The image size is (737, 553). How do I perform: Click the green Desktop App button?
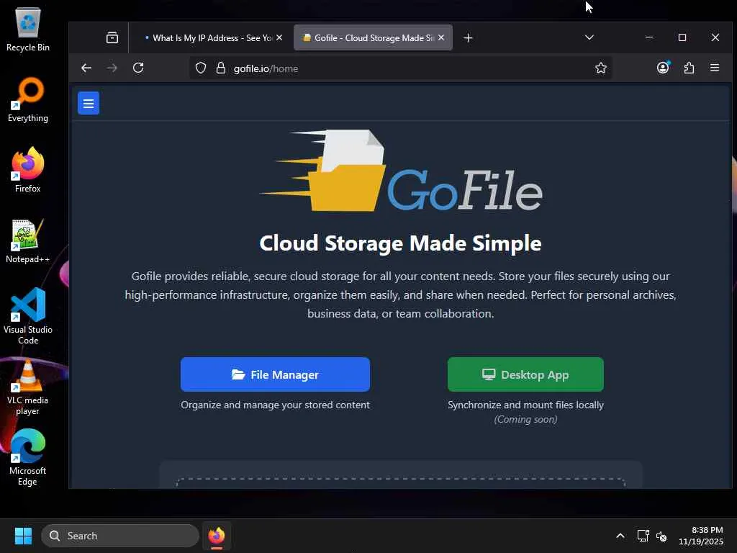tap(525, 374)
